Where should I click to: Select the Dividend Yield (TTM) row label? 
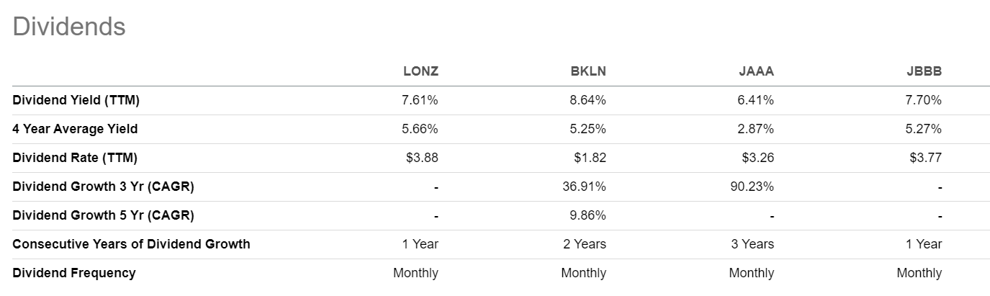[x=76, y=100]
